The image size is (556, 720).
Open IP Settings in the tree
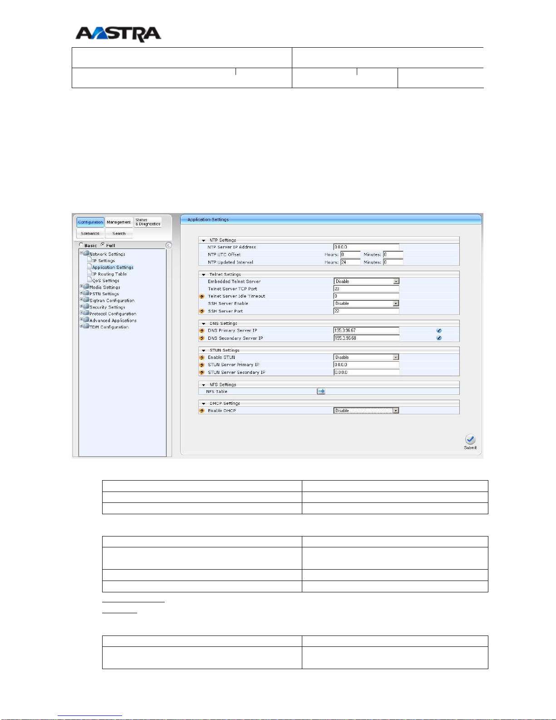pos(103,261)
